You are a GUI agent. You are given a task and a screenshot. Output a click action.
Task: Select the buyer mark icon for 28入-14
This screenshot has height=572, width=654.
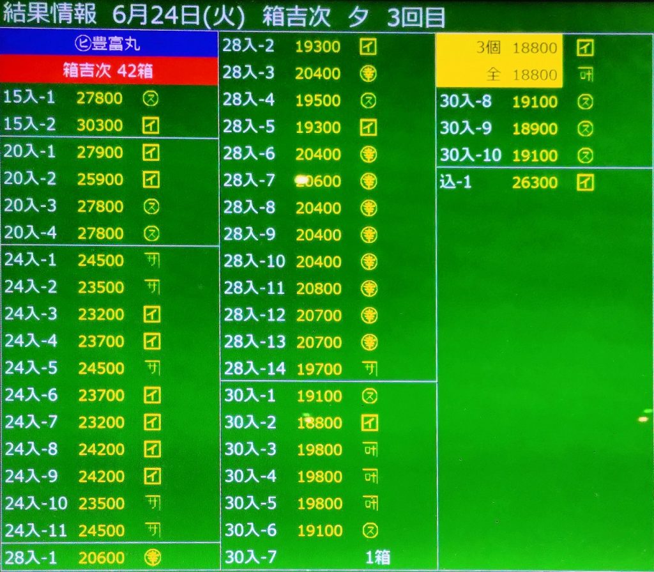coord(369,369)
